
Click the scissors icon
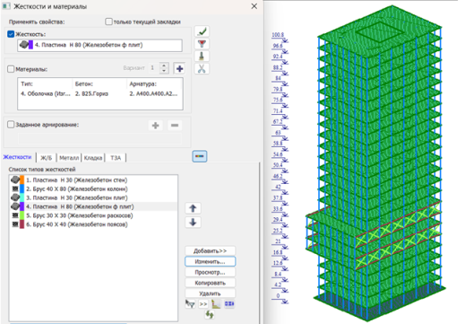202,68
